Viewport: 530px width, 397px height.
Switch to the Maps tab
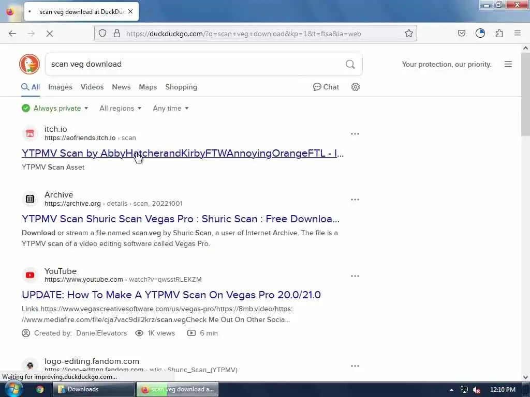pyautogui.click(x=148, y=87)
